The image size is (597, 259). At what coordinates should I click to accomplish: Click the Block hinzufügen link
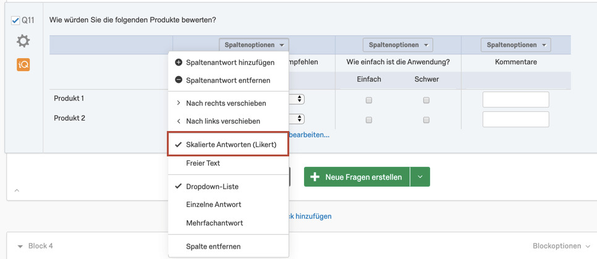click(x=310, y=216)
